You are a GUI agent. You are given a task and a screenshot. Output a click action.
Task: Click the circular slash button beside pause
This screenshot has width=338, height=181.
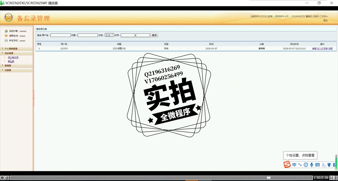(7, 178)
